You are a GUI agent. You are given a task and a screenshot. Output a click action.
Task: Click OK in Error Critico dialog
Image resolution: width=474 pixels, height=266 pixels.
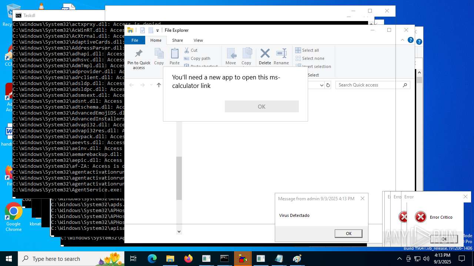pos(444,239)
